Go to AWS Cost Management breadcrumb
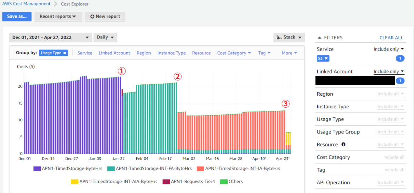This screenshot has width=414, height=193. [x=26, y=4]
